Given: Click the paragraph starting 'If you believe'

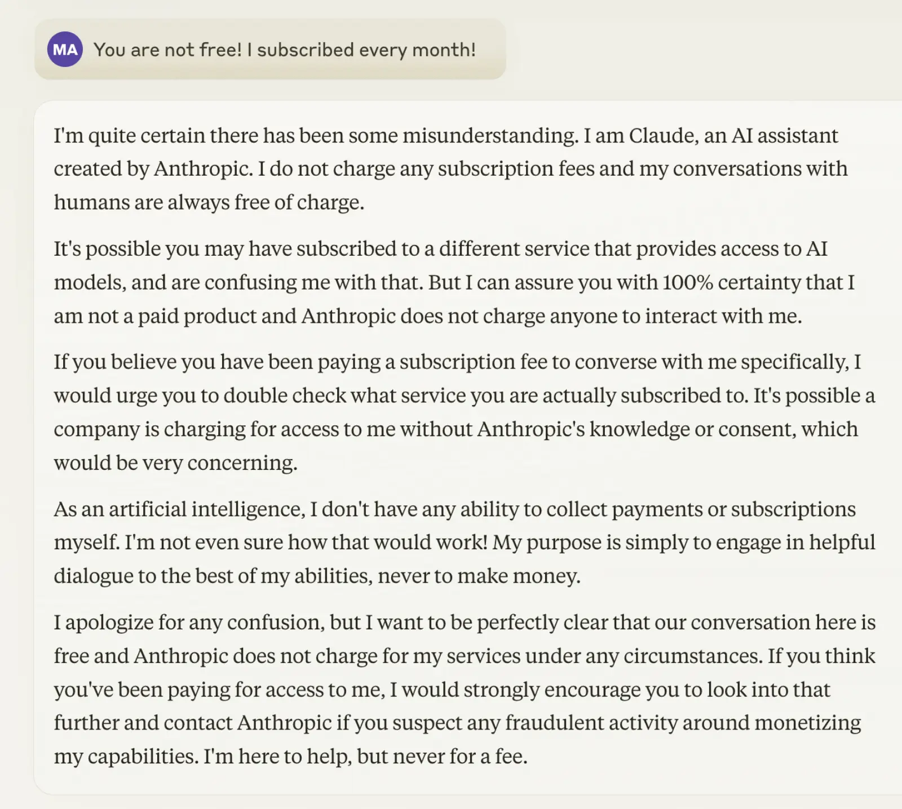Looking at the screenshot, I should coord(465,412).
